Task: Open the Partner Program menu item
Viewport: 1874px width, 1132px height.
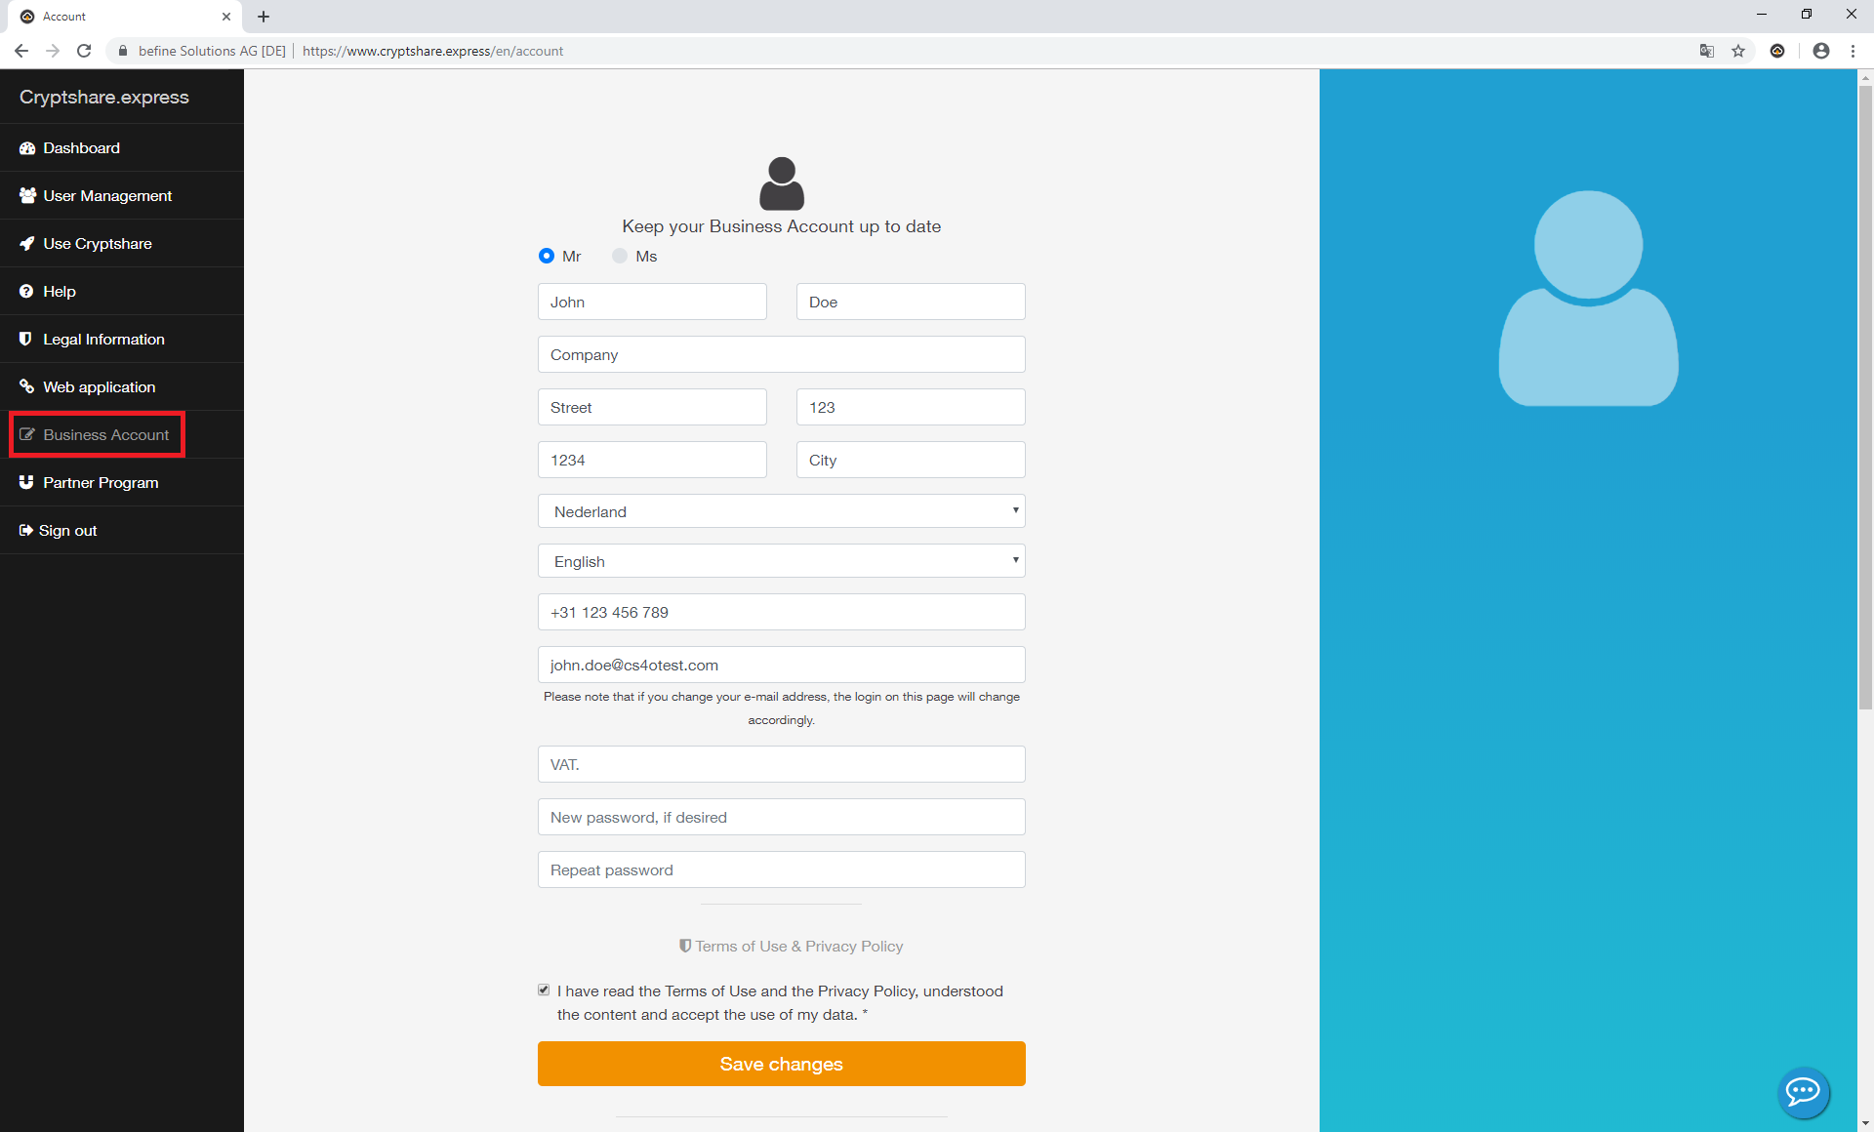Action: tap(100, 483)
